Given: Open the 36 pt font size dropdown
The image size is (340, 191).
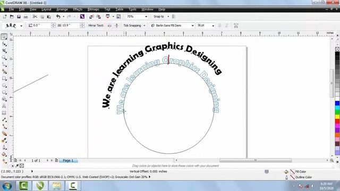Looking at the screenshot, I should (x=213, y=25).
